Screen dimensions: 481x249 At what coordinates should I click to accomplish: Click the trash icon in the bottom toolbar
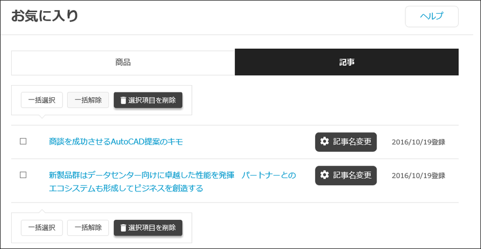123,228
